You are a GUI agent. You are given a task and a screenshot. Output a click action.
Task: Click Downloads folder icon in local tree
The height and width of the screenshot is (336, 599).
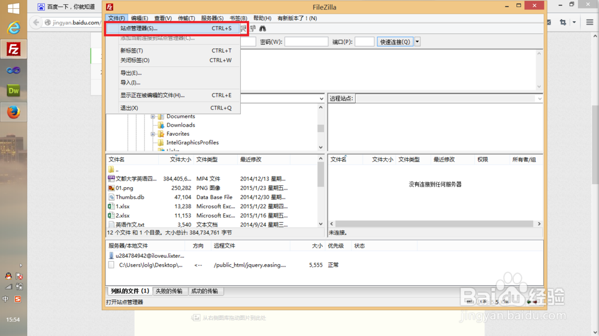tap(161, 125)
